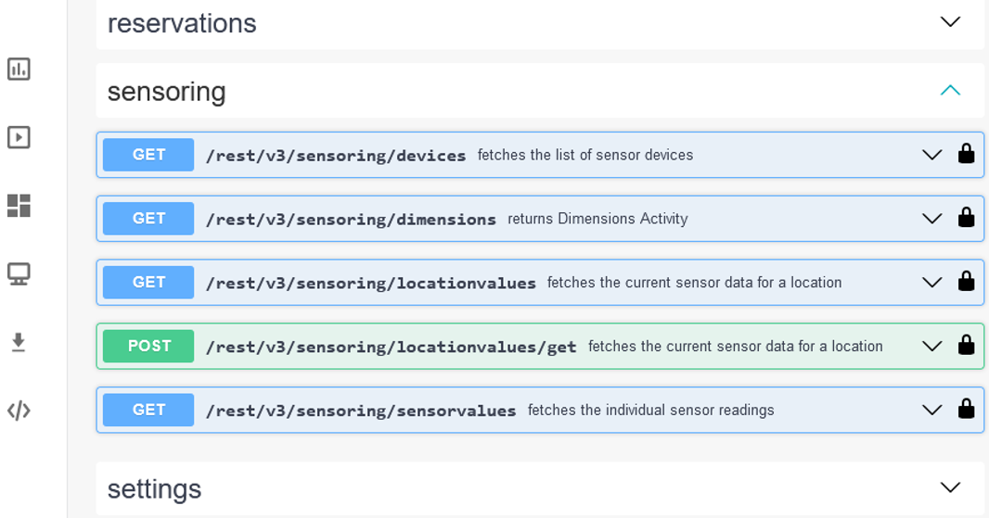
Task: Click POST badge of locationvalues/get
Action: 148,346
